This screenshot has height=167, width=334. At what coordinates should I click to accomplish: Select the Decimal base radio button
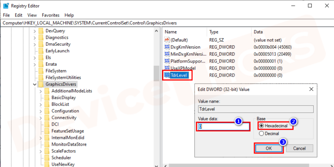[x=261, y=134]
